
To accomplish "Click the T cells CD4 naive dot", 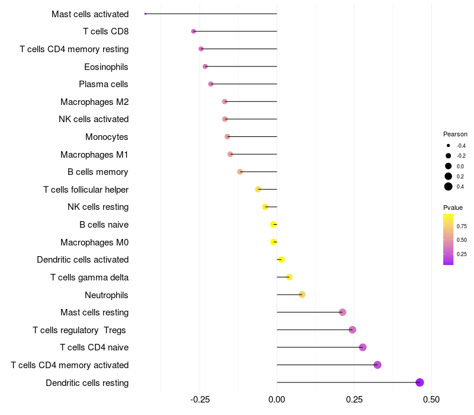I will tap(363, 347).
